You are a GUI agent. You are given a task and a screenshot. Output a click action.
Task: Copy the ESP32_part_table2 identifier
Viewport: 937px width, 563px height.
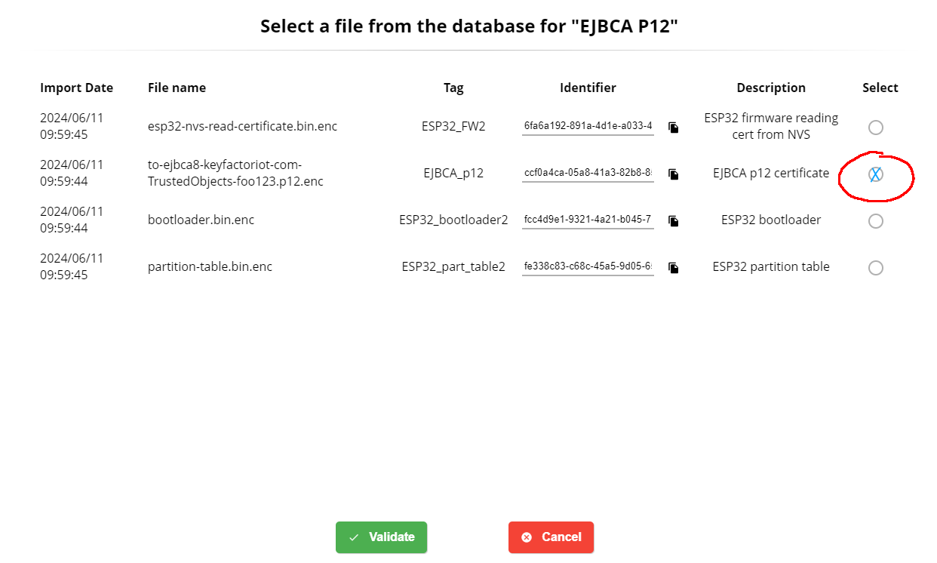(x=673, y=268)
